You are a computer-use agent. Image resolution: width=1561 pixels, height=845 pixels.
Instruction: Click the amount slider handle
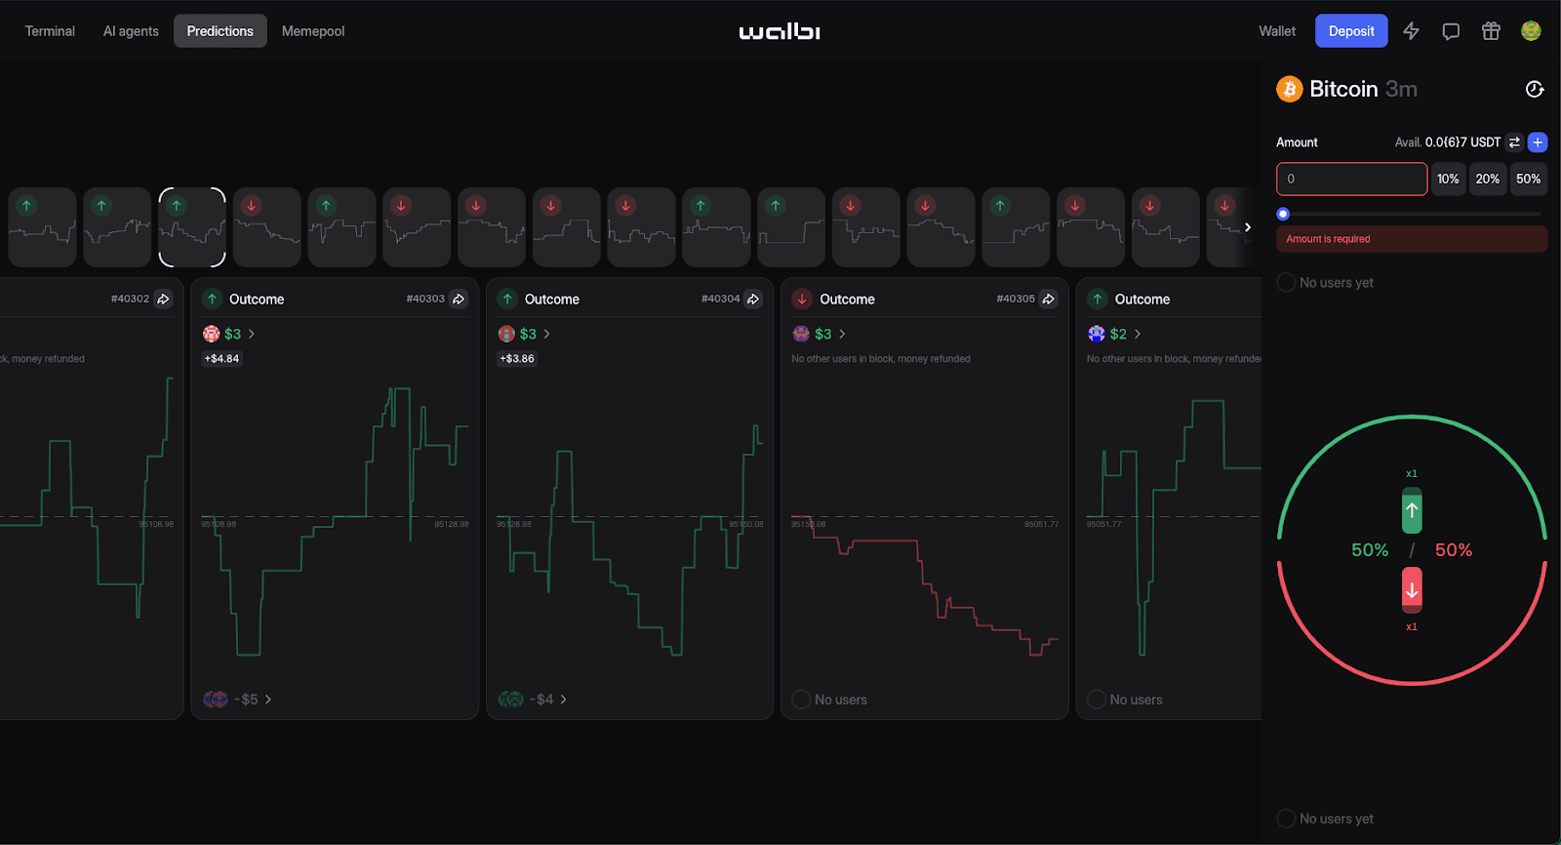1283,214
